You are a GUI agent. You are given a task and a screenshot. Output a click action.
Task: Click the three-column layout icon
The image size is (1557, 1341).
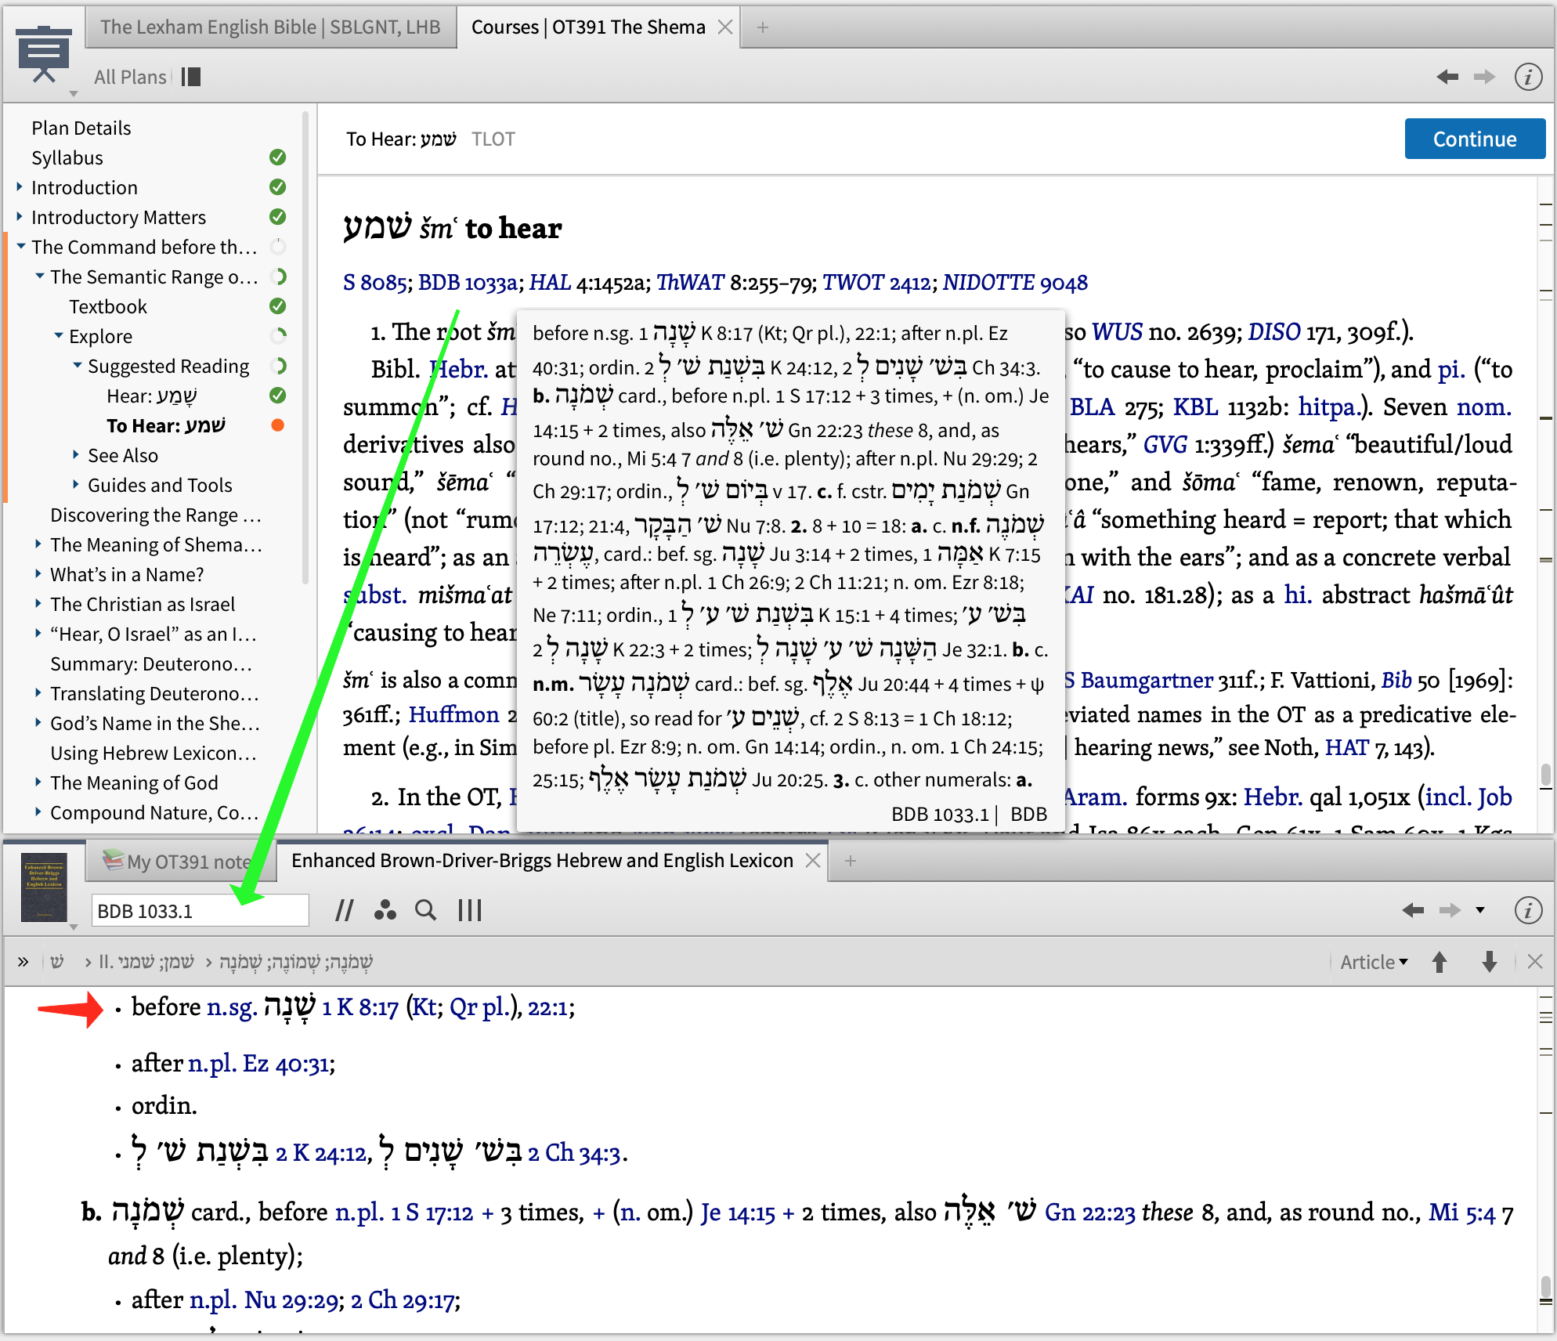[x=469, y=910]
